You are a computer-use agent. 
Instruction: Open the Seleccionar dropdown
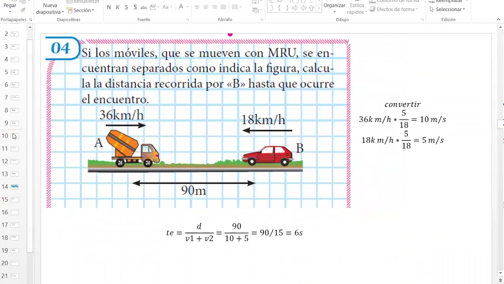point(447,9)
